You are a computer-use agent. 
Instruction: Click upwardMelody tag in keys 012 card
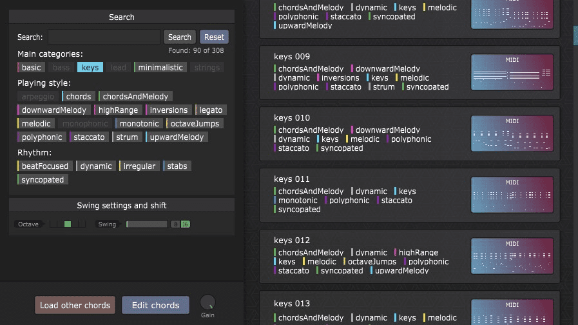tap(400, 271)
